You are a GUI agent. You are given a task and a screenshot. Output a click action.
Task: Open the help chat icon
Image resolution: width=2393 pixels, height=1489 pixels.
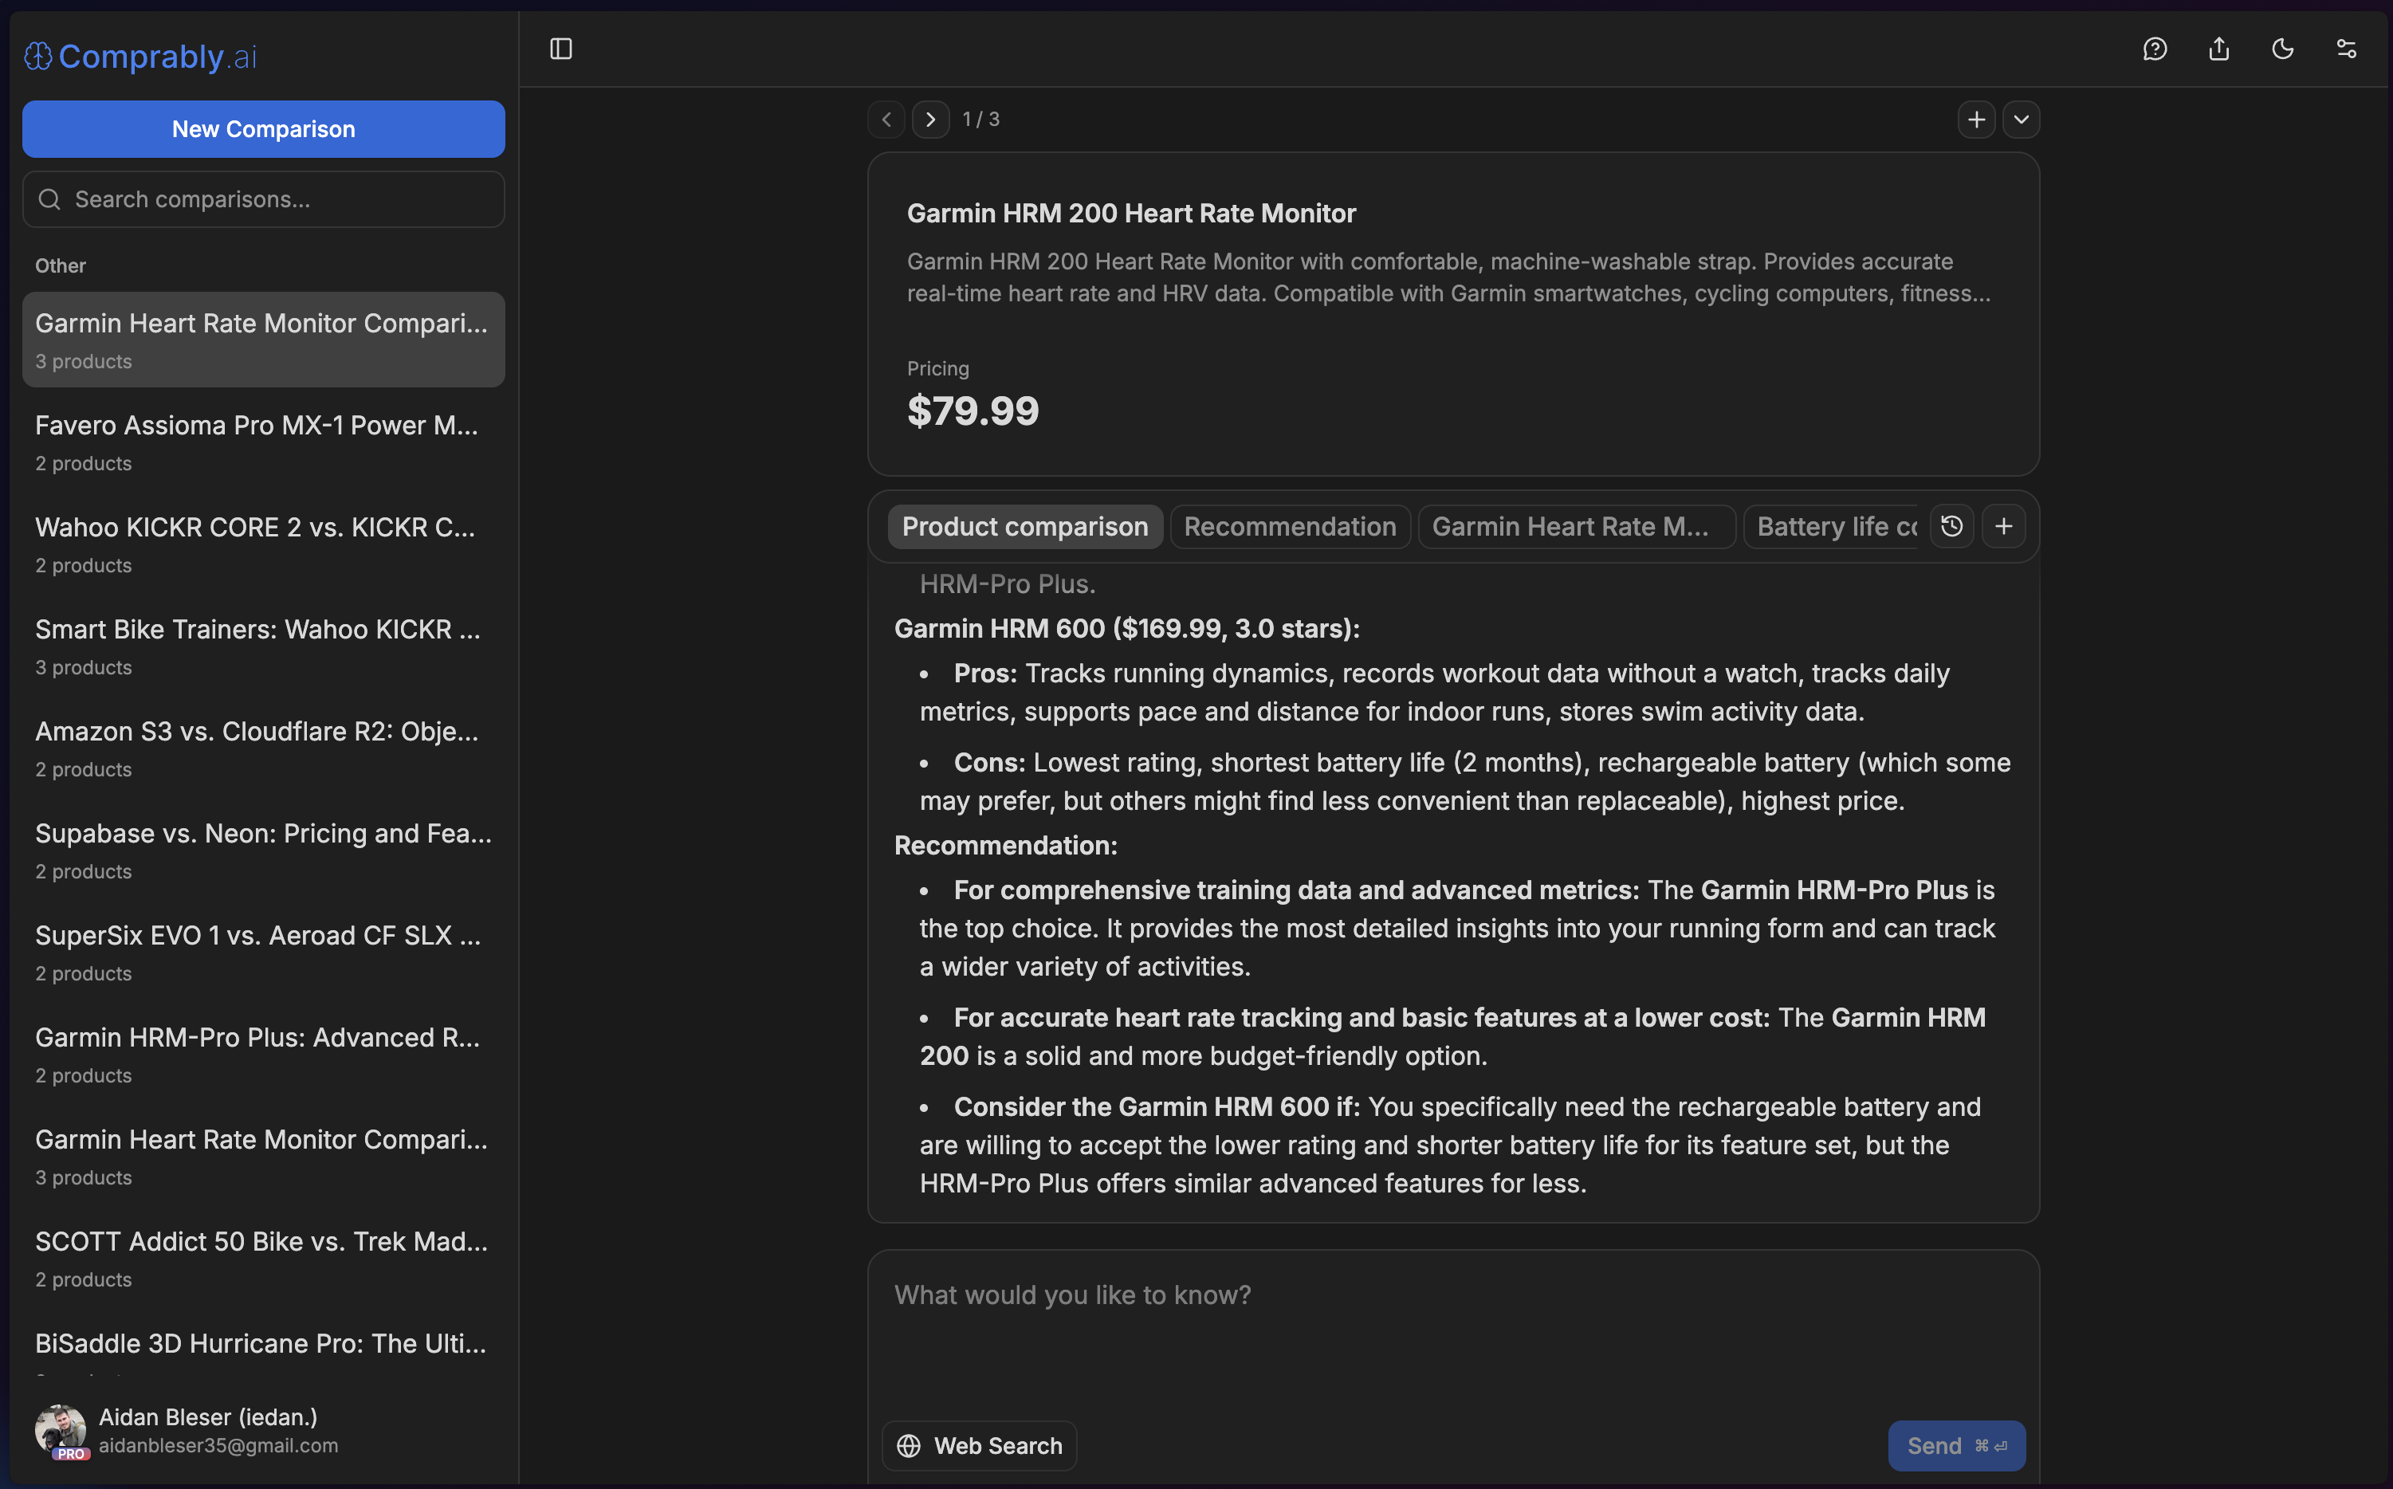click(2155, 49)
